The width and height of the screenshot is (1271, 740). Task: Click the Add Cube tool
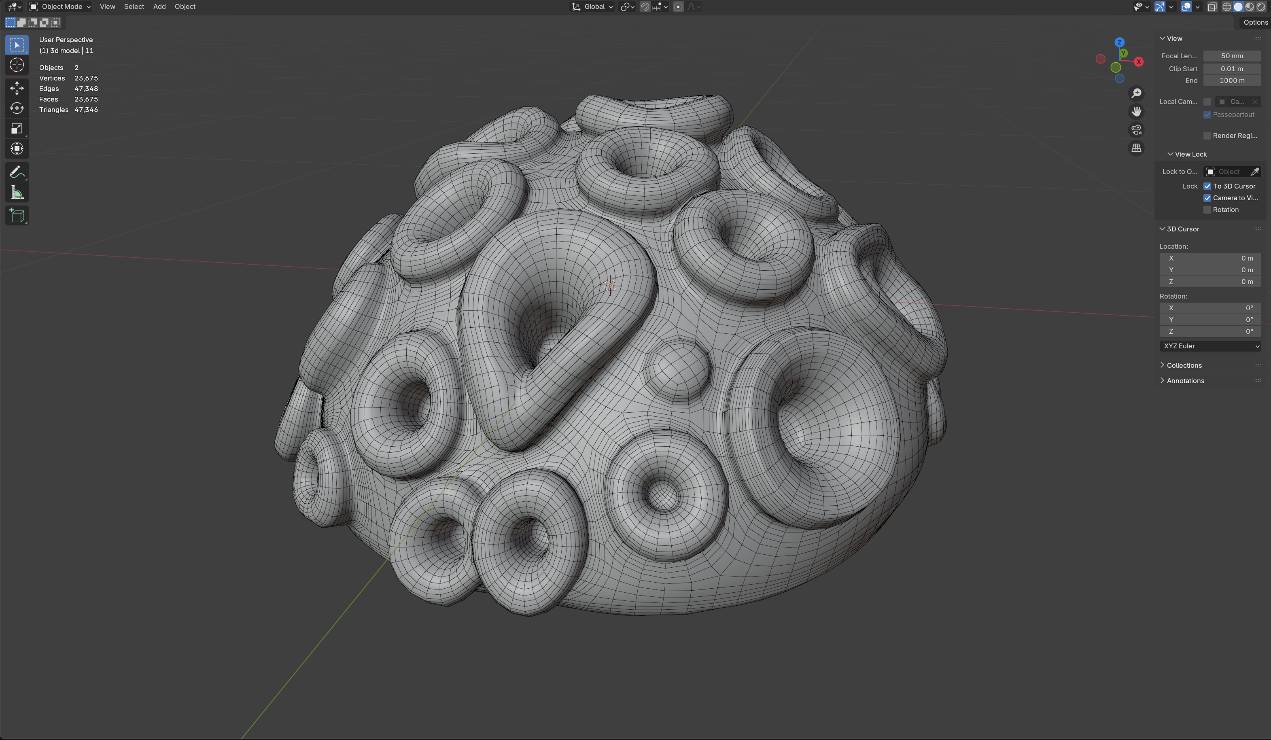click(x=17, y=216)
